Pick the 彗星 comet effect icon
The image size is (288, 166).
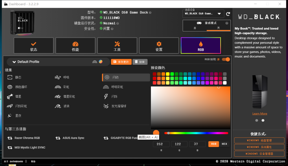pos(10,96)
